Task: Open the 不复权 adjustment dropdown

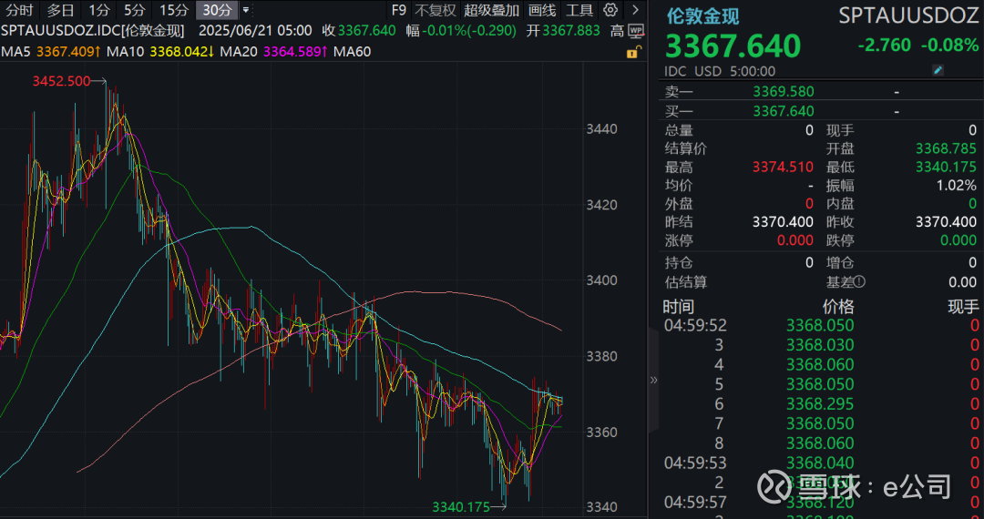Action: pos(435,11)
